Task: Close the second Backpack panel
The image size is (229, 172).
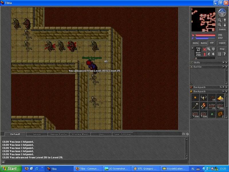Action: [226, 91]
